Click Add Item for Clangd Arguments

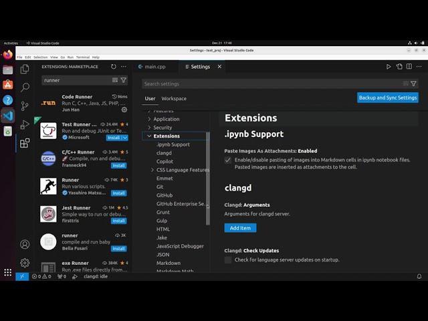(240, 228)
